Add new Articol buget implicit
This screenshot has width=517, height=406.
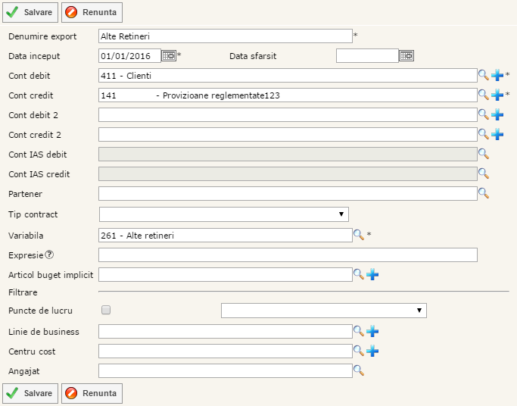tap(372, 274)
